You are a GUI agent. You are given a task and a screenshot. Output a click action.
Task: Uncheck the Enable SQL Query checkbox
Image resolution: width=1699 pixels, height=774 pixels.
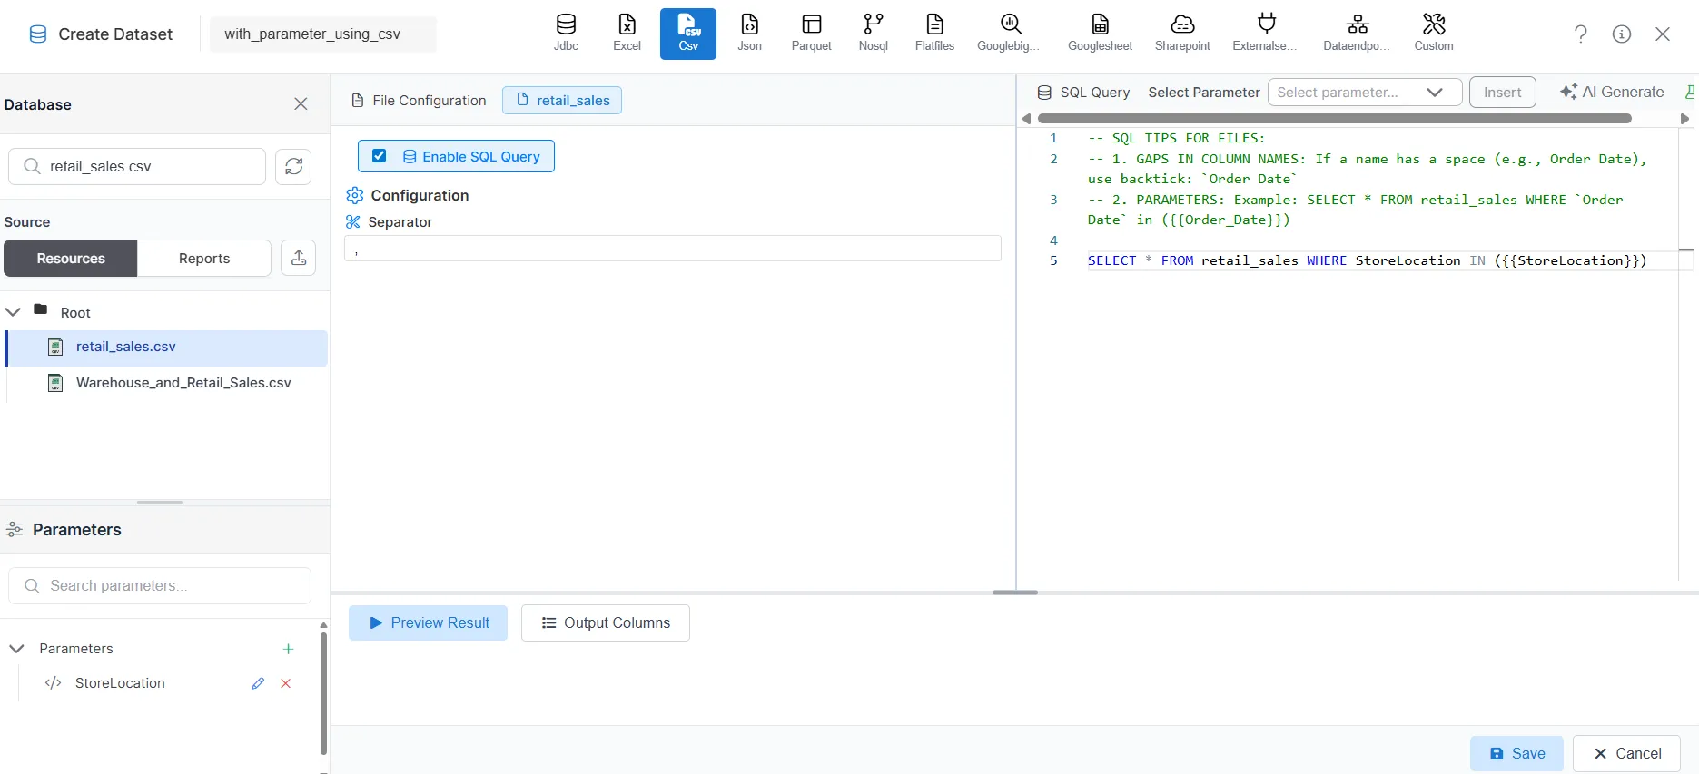click(x=380, y=156)
